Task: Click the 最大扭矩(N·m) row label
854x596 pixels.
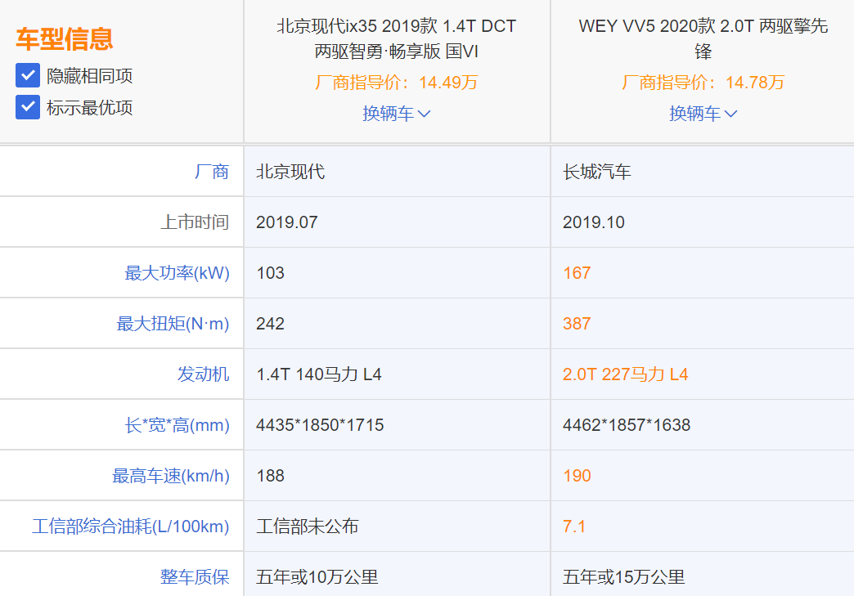Action: [x=173, y=324]
